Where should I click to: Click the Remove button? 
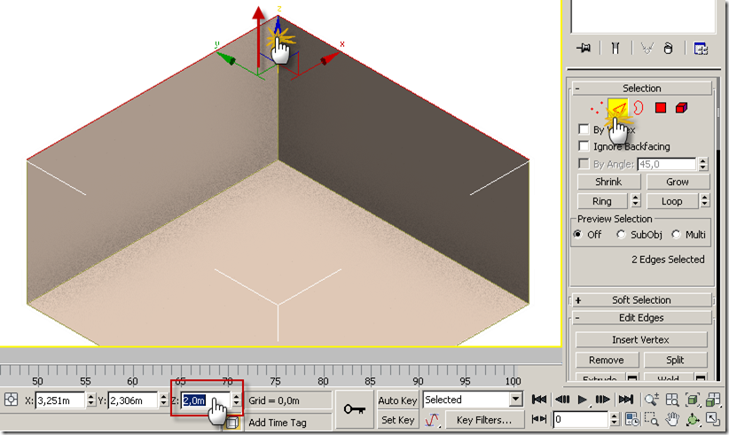coord(607,360)
